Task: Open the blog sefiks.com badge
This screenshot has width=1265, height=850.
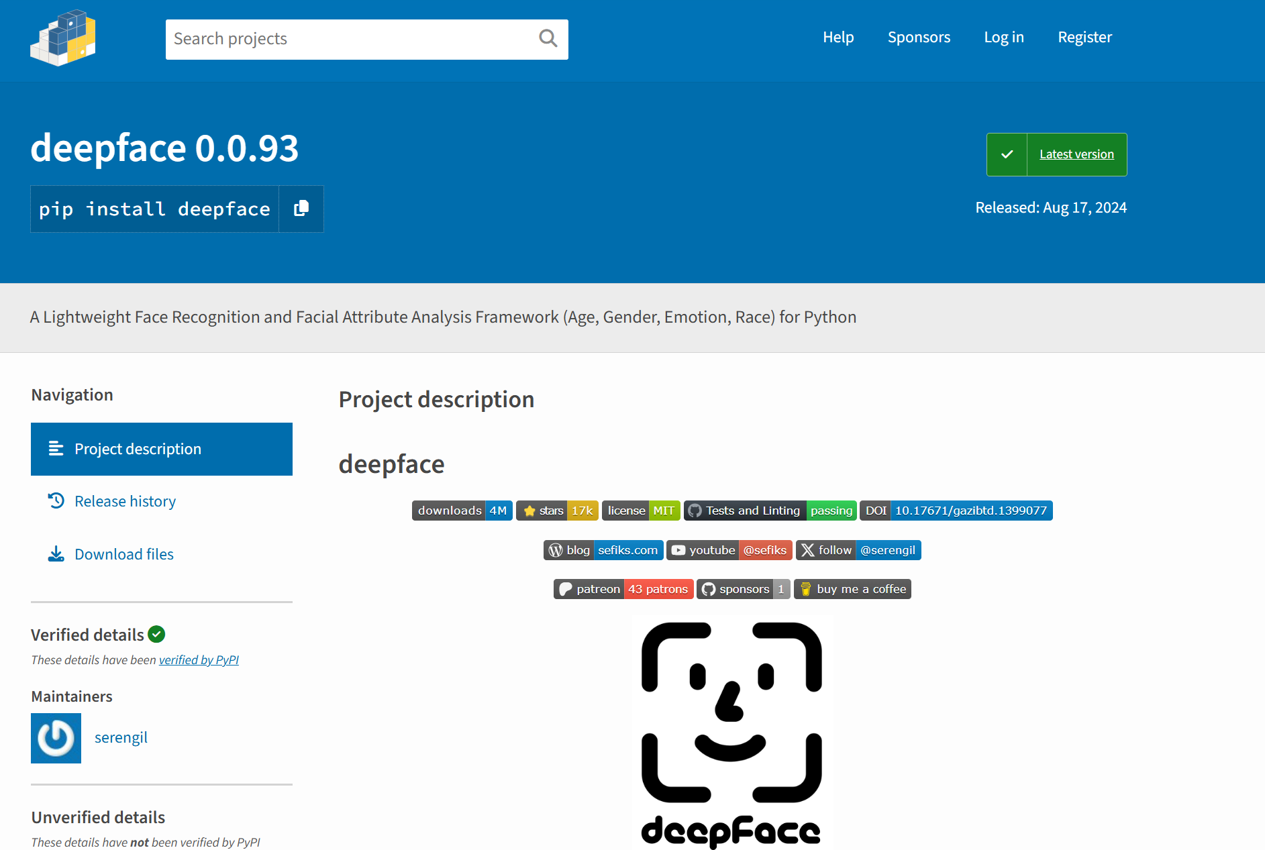Action: (603, 550)
